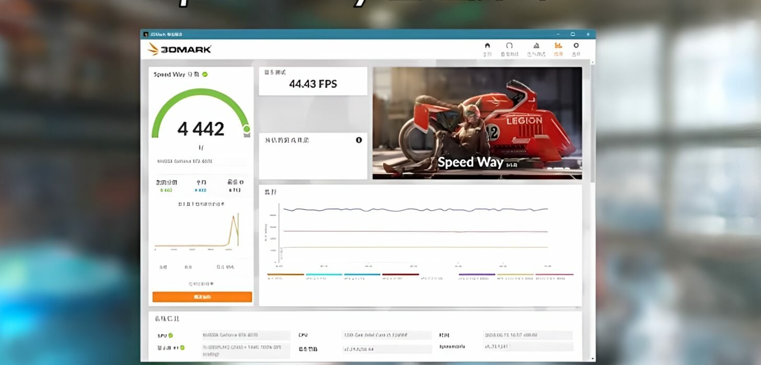Toggle the brown legend line under the chart
The width and height of the screenshot is (761, 365).
[x=285, y=274]
